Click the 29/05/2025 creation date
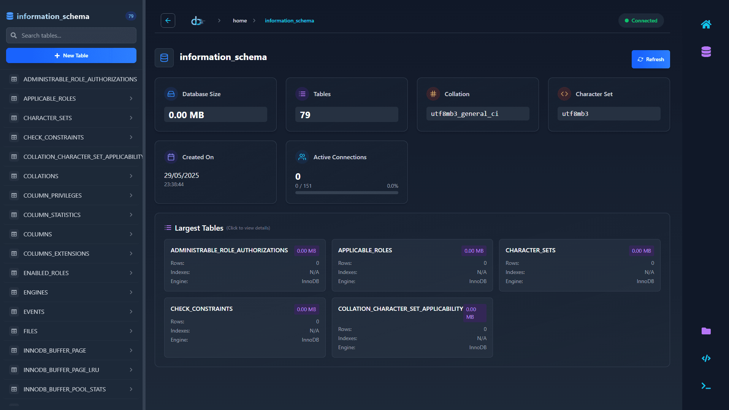729x410 pixels. click(x=182, y=175)
